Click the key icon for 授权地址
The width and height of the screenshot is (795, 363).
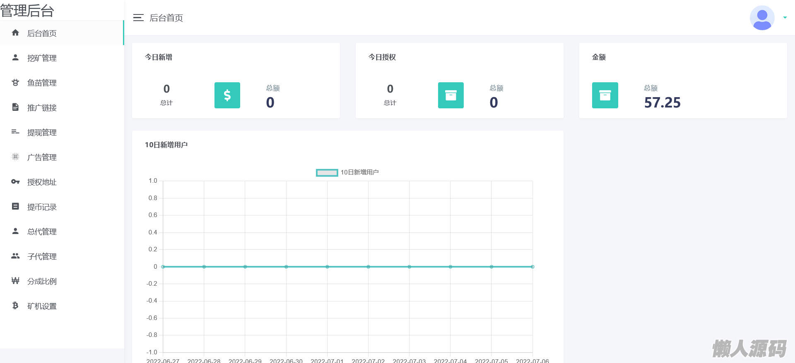(x=15, y=181)
